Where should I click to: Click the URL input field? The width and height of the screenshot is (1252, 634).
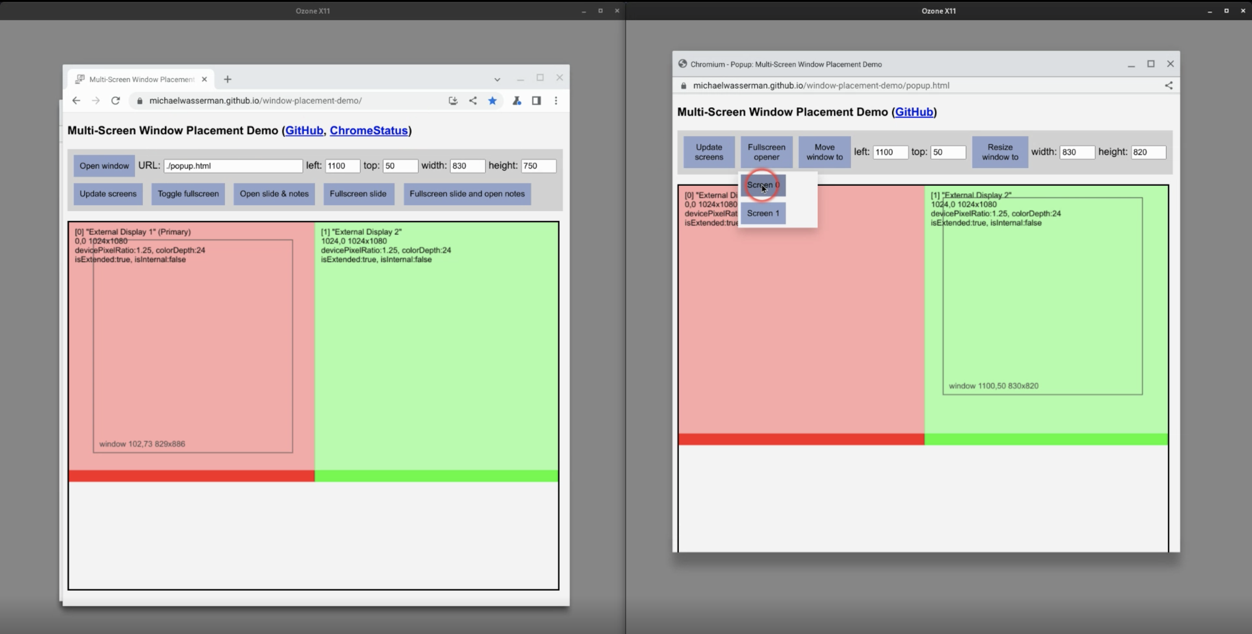233,166
